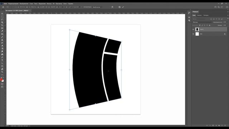The height and width of the screenshot is (129, 229).
Task: Hide Слой 1 layer visibility eye
Action: (193, 29)
